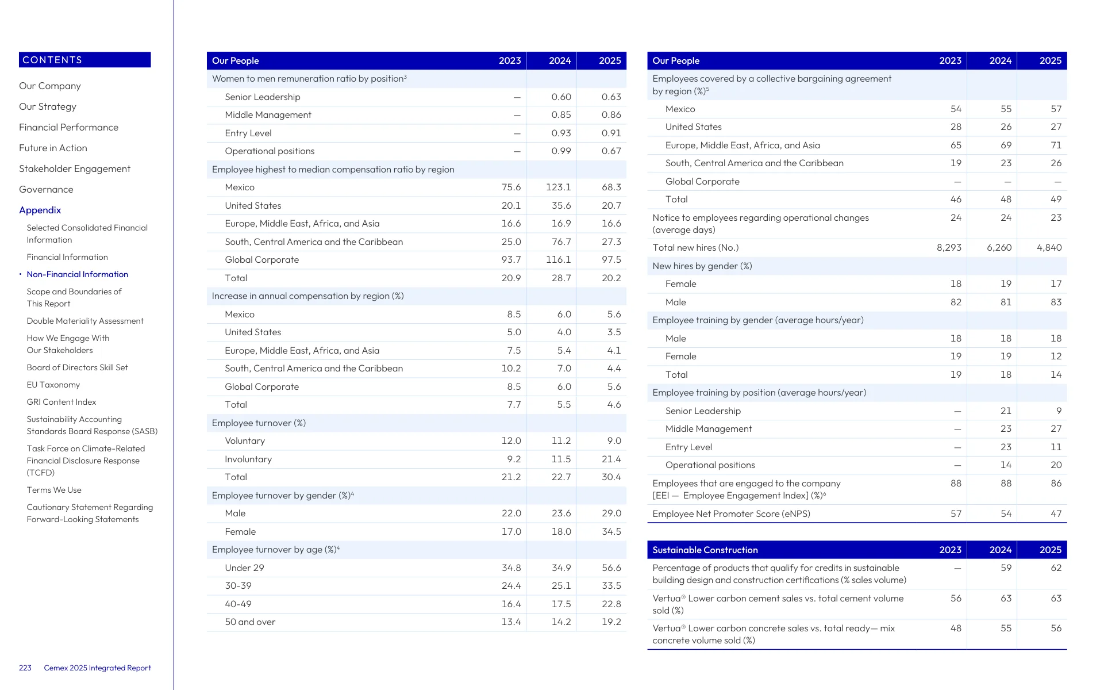
Task: Click the Financial Information appendix link
Action: pyautogui.click(x=67, y=258)
